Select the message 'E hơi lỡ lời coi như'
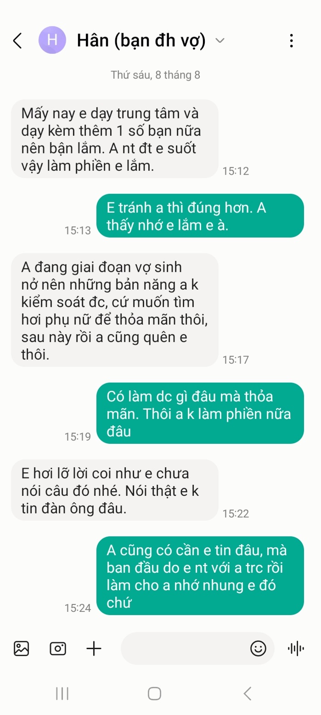This screenshot has width=321, height=715. pyautogui.click(x=114, y=490)
